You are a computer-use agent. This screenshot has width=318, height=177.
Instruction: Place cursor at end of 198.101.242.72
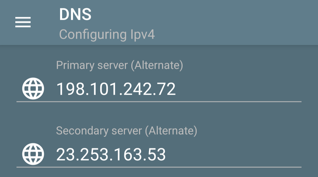(x=176, y=89)
